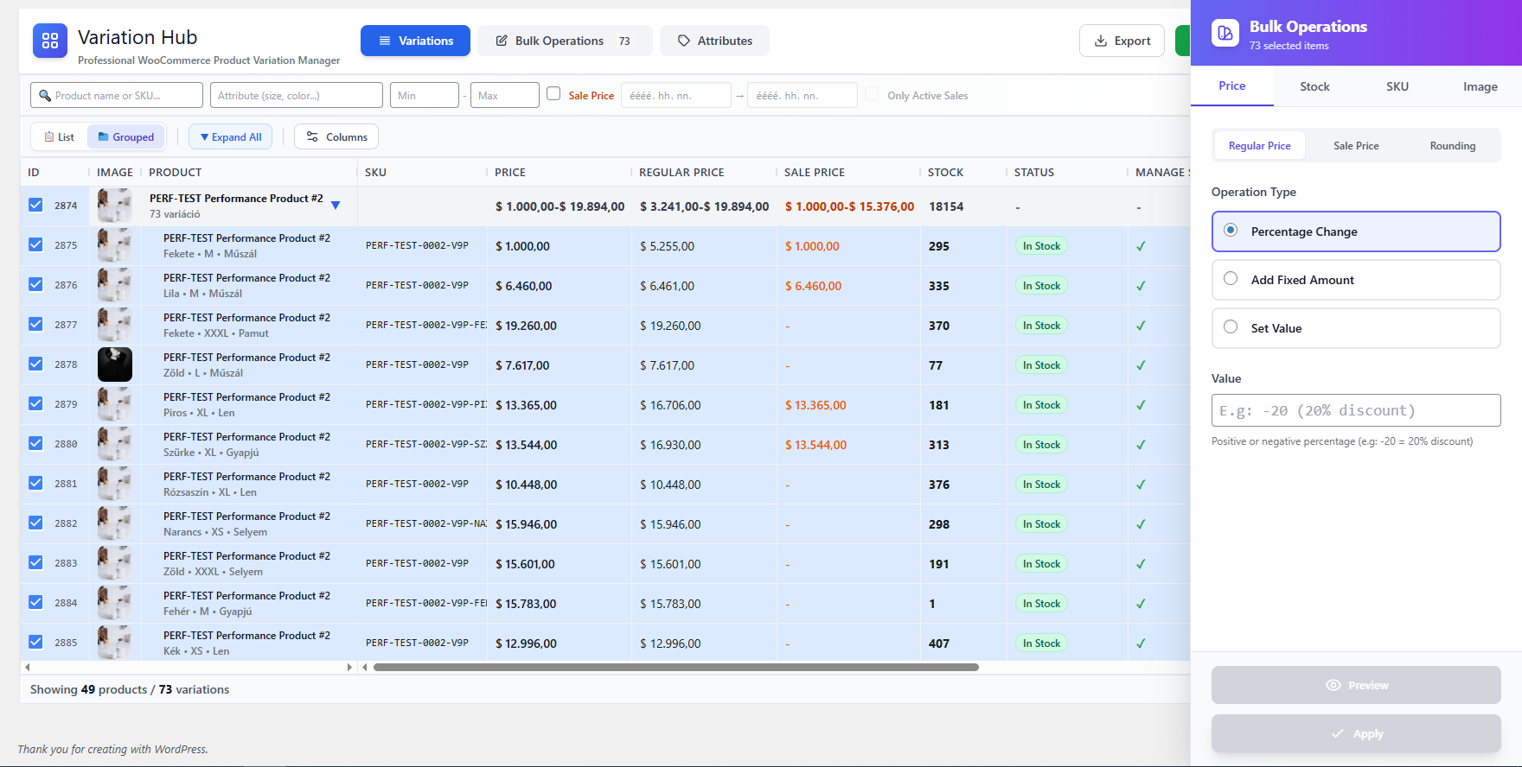Image resolution: width=1522 pixels, height=767 pixels.
Task: Click the Bulk Operations panel header icon
Action: tap(1225, 34)
